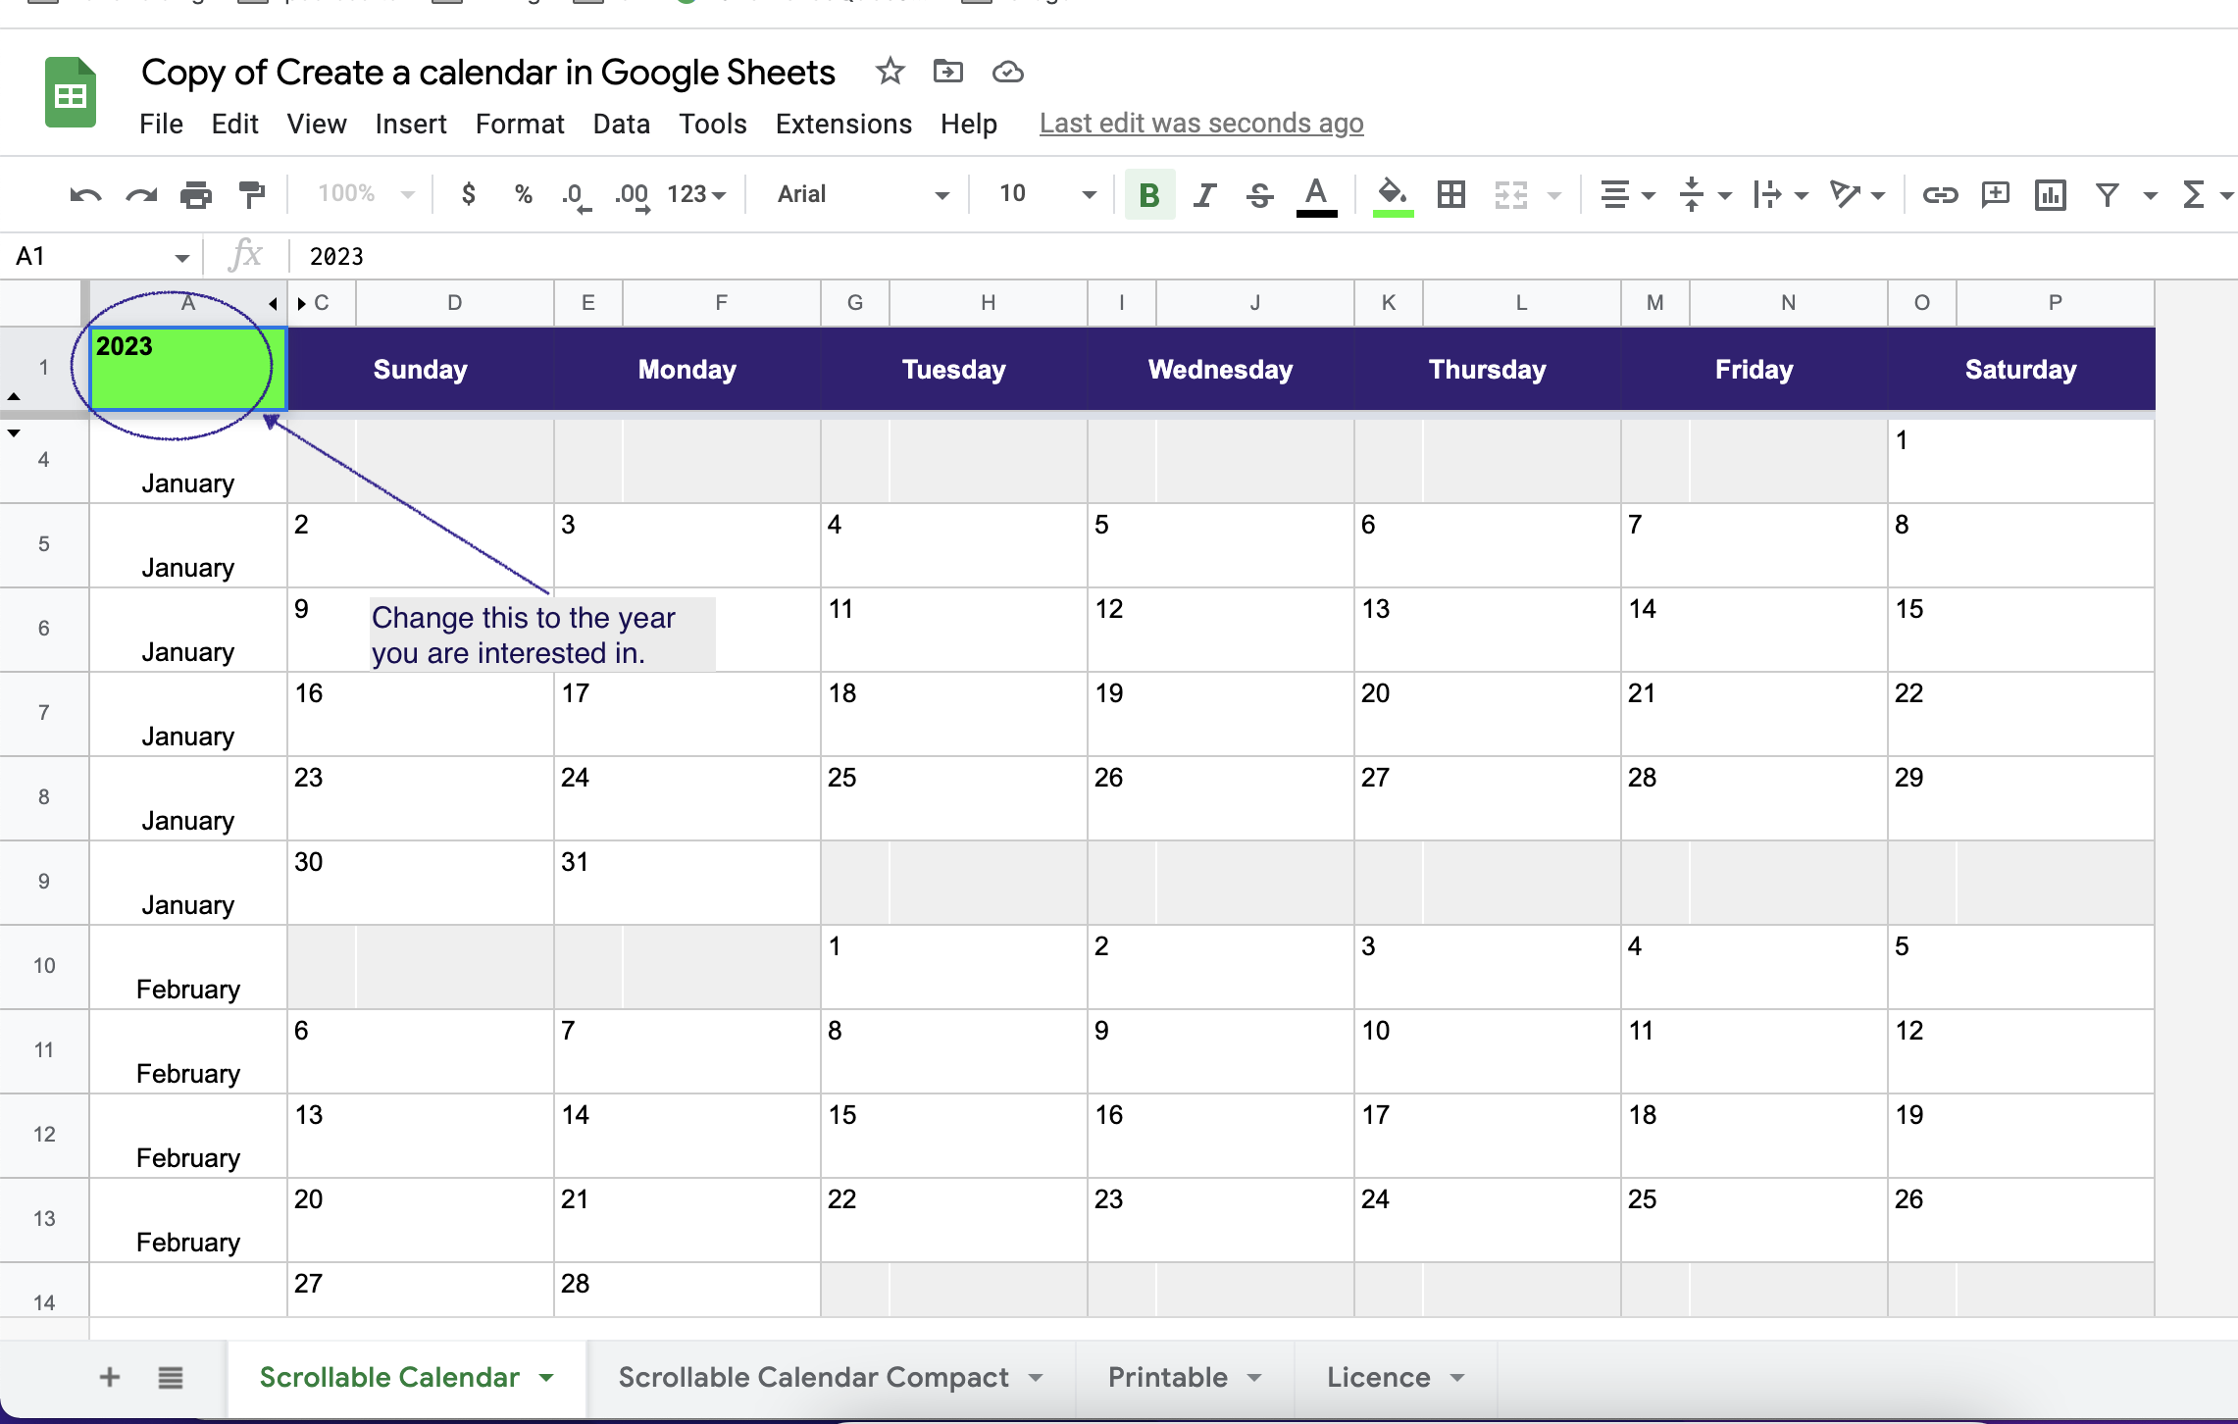Open the File menu
The image size is (2238, 1424).
point(161,124)
